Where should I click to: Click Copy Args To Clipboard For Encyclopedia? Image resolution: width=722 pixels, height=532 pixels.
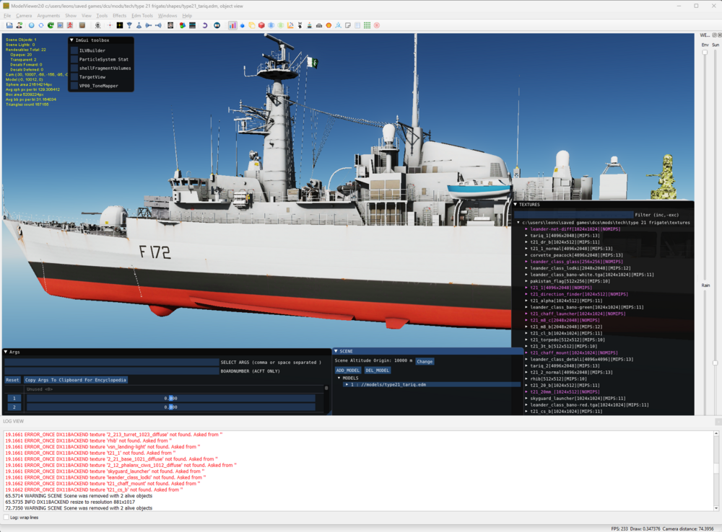76,380
